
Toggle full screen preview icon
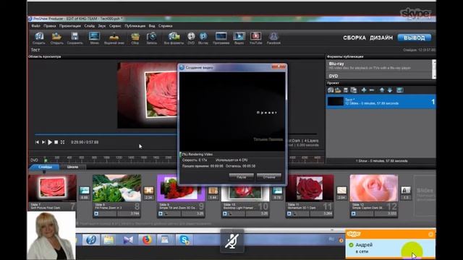click(63, 142)
